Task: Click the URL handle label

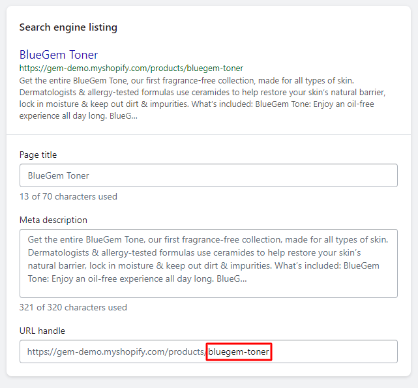Action: click(42, 331)
